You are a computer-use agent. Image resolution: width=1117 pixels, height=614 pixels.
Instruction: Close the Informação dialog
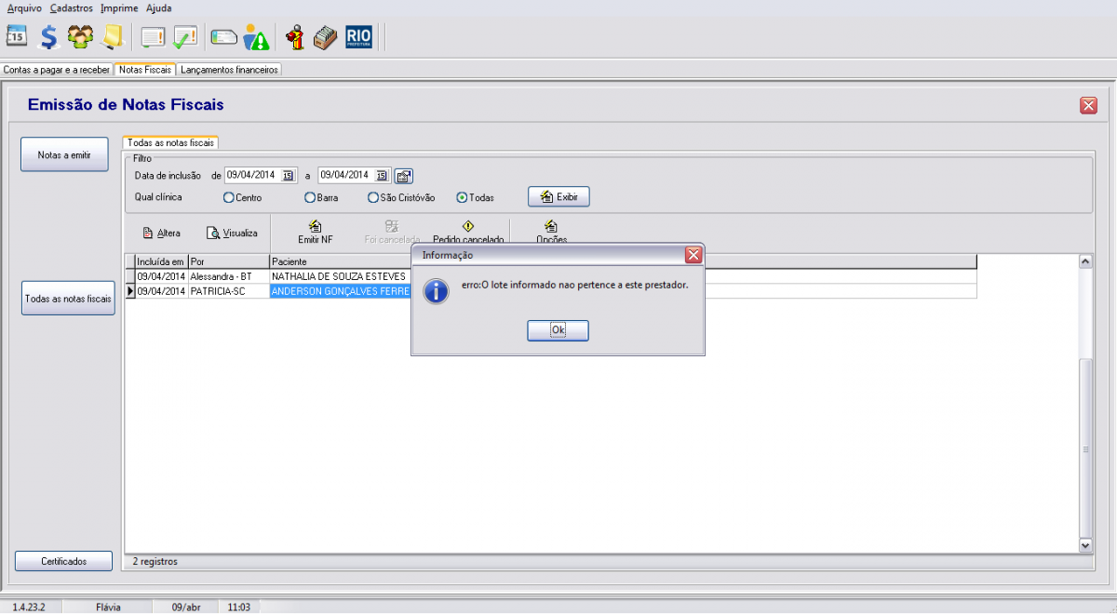point(693,254)
